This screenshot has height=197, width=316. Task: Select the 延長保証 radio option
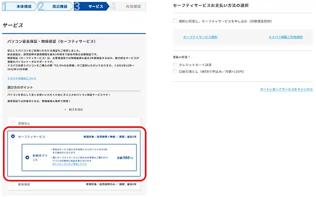(x=13, y=183)
